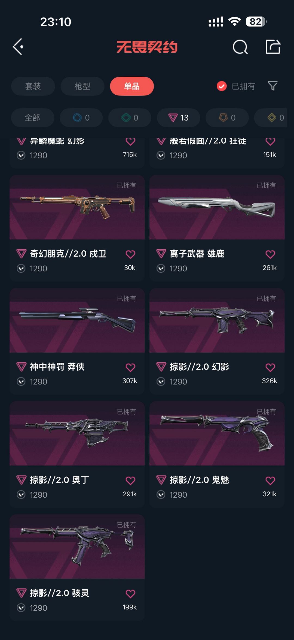
Task: Tap heart icon on 神中神罚 莽侠
Action: pos(130,367)
